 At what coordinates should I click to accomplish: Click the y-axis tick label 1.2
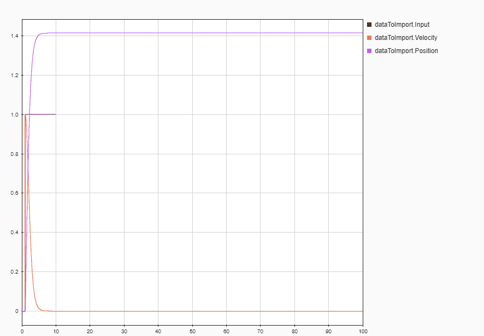[x=13, y=75]
